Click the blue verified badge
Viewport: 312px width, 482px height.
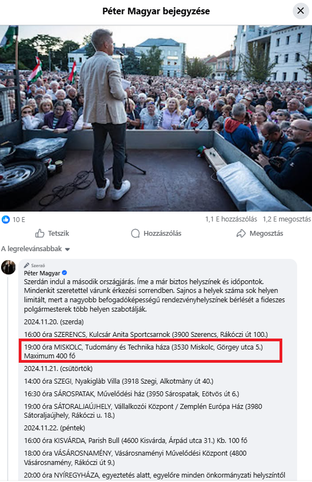pyautogui.click(x=64, y=273)
